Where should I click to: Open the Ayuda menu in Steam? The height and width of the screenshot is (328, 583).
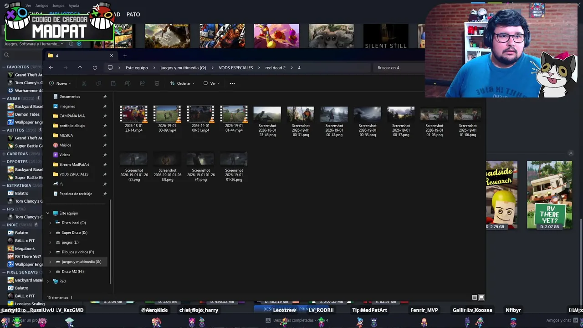[74, 5]
